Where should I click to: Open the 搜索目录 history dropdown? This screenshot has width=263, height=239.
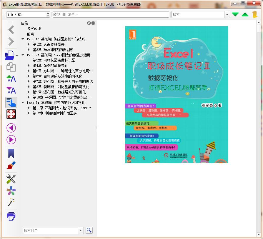pyautogui.click(x=81, y=230)
